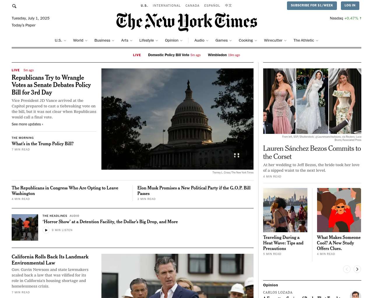Open The New York Times logo homepage
373x298 pixels.
point(186,22)
